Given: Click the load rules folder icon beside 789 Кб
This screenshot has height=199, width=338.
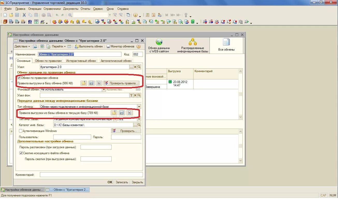Looking at the screenshot, I should point(114,113).
